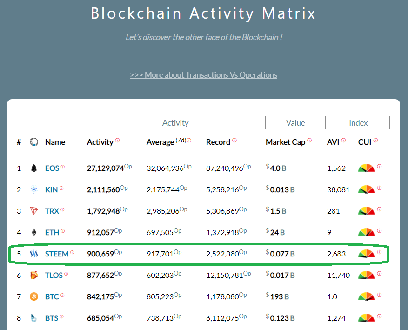Open More about Transactions Vs Operations link

[203, 75]
